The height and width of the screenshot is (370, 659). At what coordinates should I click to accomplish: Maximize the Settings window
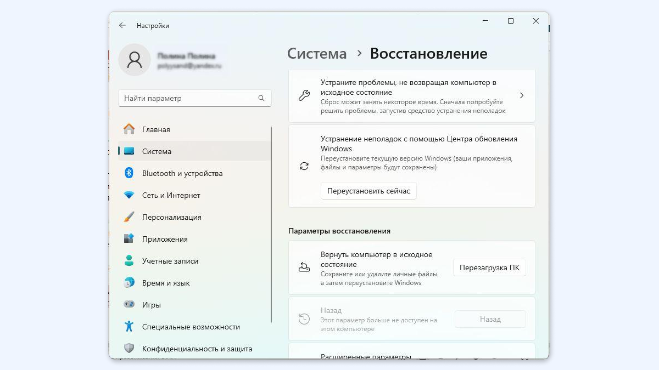click(511, 21)
